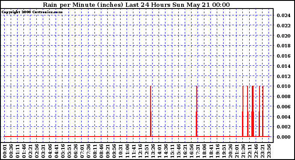The width and height of the screenshot is (295, 160).
Task: Click the copyright 2006 Cartronics.com text
Action: 32,12
